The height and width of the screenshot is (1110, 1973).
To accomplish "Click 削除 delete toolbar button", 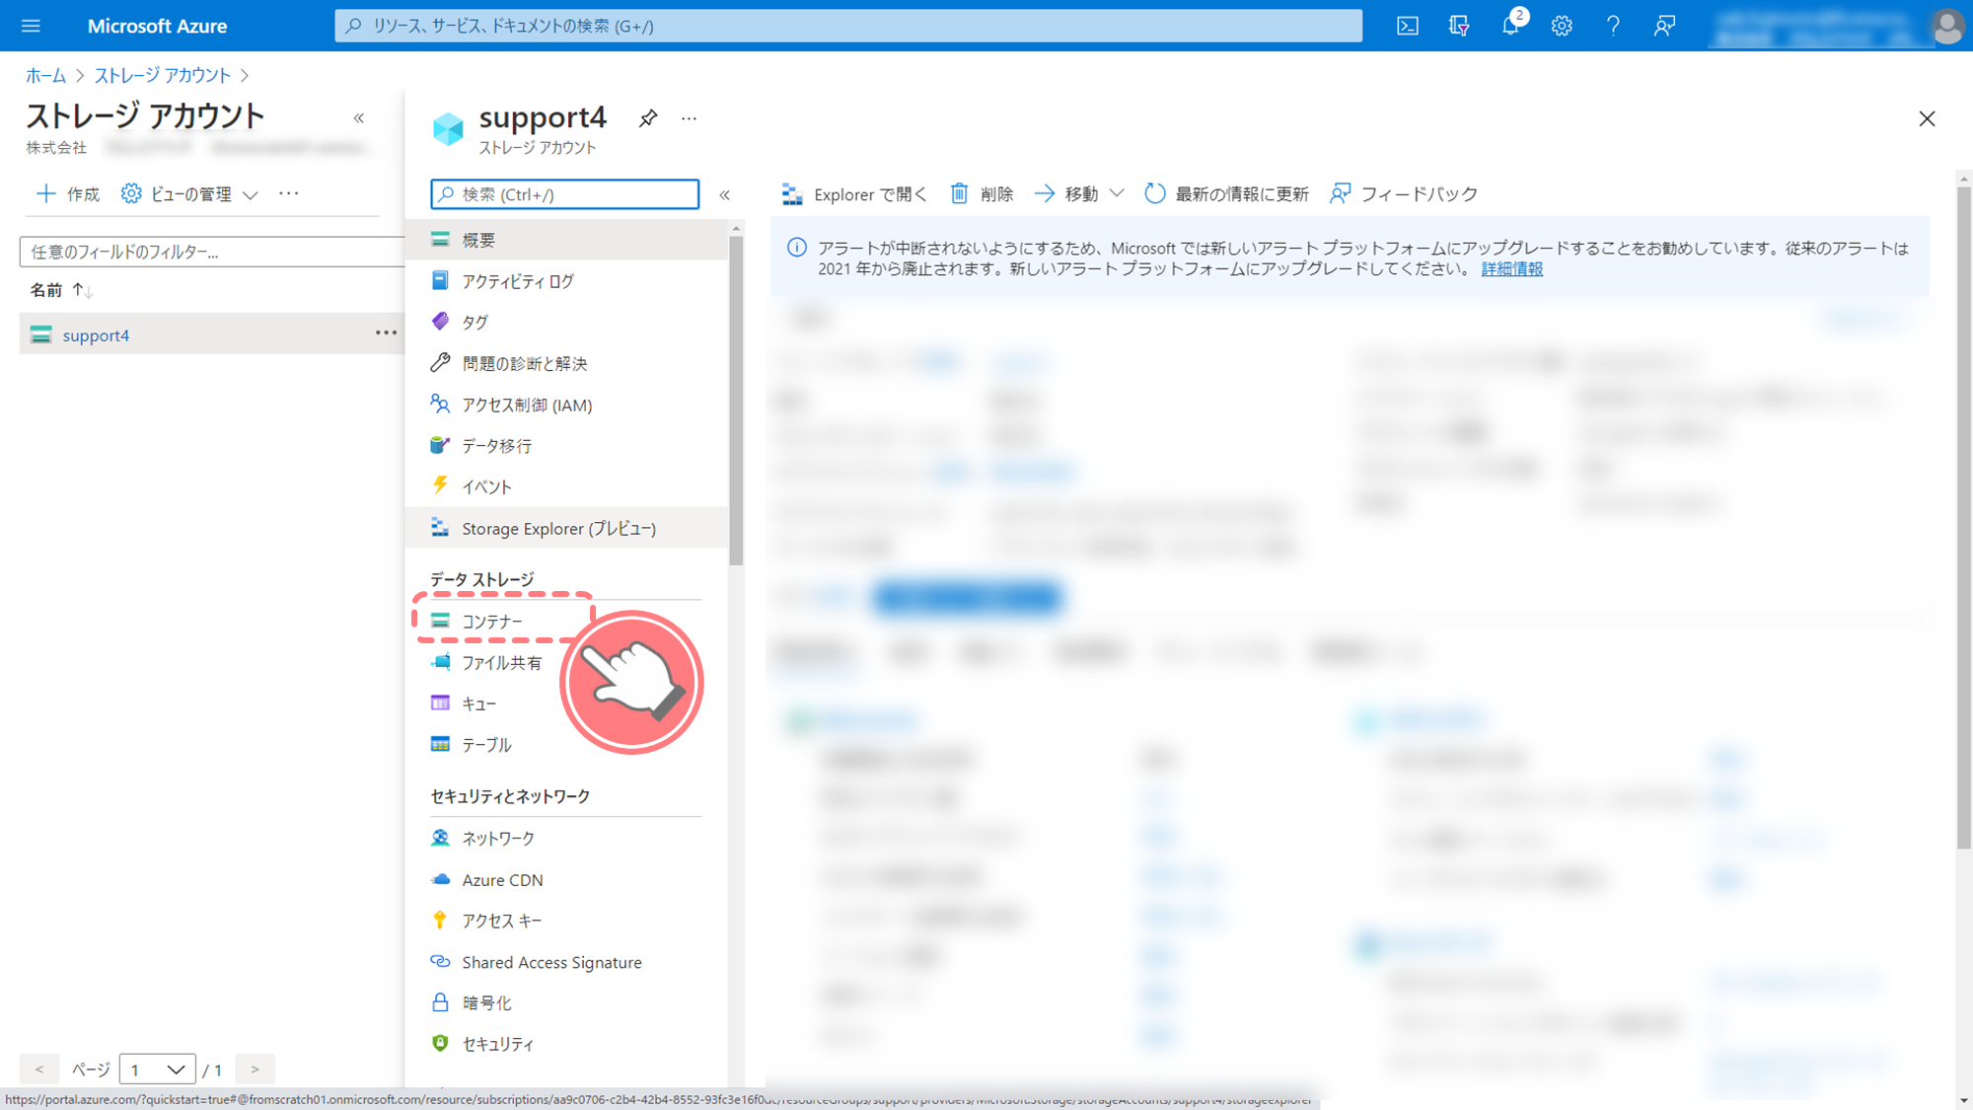I will tap(982, 194).
